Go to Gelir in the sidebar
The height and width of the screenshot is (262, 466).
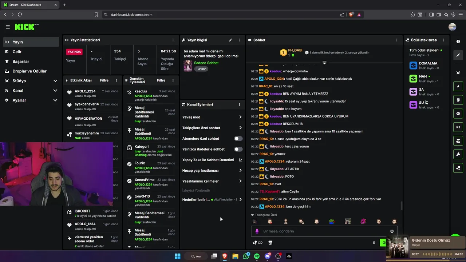pyautogui.click(x=31, y=52)
